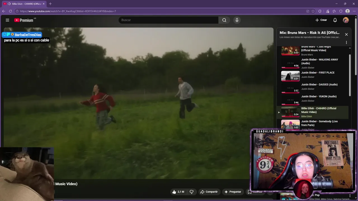Start voice search with microphone icon
This screenshot has width=358, height=201.
[237, 20]
